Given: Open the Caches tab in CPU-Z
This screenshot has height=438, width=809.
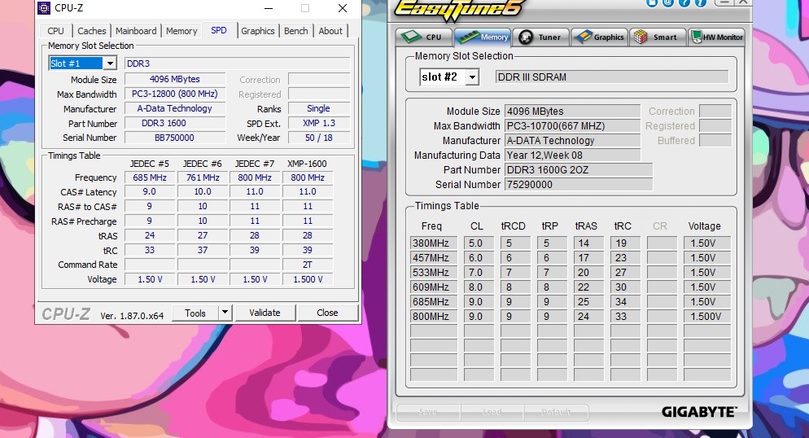Looking at the screenshot, I should tap(92, 31).
